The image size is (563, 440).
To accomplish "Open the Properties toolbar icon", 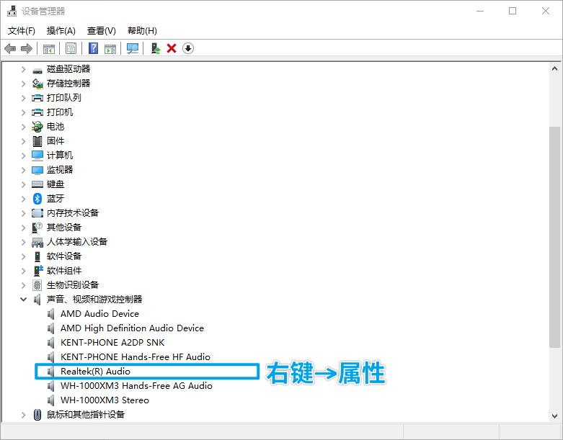I will click(x=71, y=48).
